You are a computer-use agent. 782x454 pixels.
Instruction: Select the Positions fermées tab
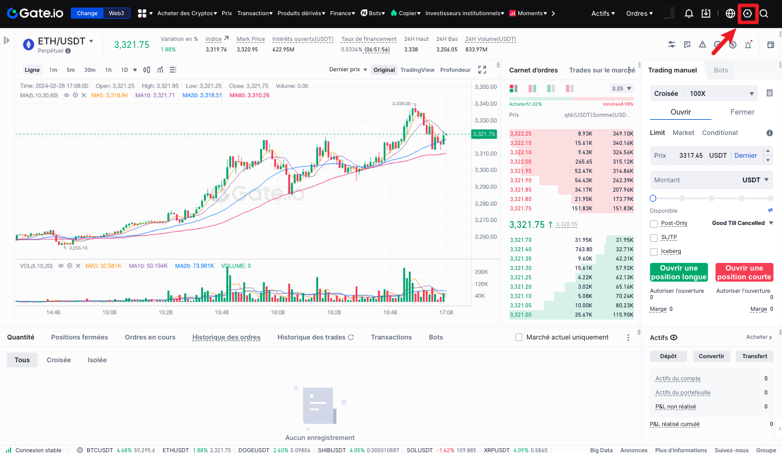pos(80,337)
